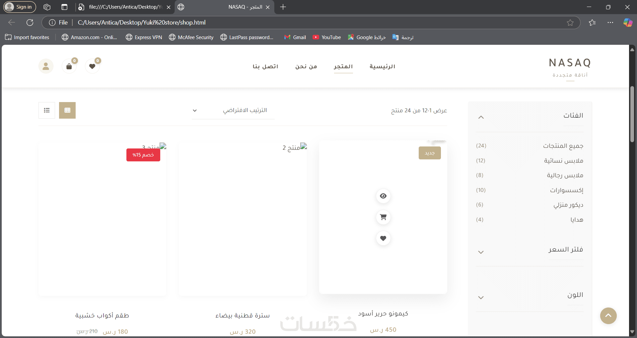Open product كيمونو حرير أسود title

pyautogui.click(x=383, y=313)
